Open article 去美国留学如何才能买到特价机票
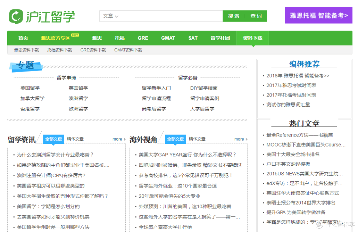This screenshot has width=358, height=232. point(53,217)
